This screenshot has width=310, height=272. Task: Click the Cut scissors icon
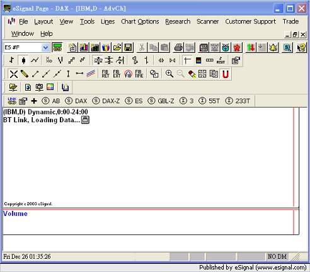click(x=142, y=48)
